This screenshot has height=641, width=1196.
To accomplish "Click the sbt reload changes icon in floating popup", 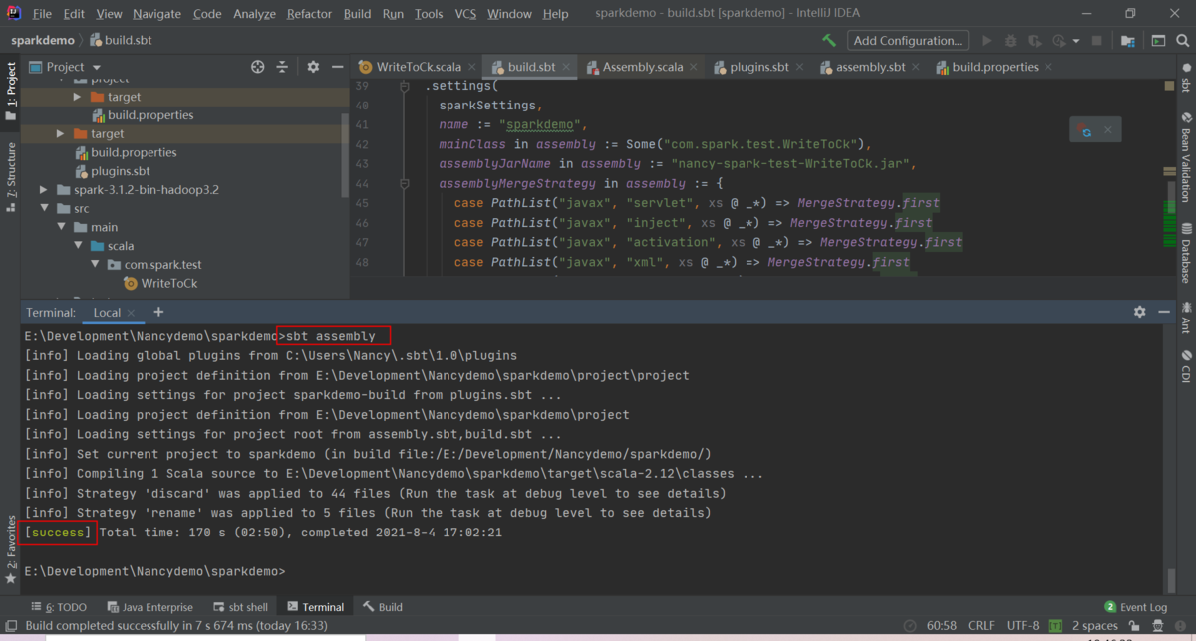I will tap(1085, 129).
